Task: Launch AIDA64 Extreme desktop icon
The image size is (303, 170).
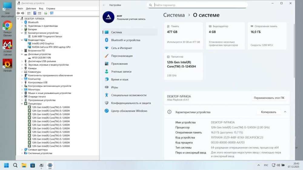Action: point(7,47)
